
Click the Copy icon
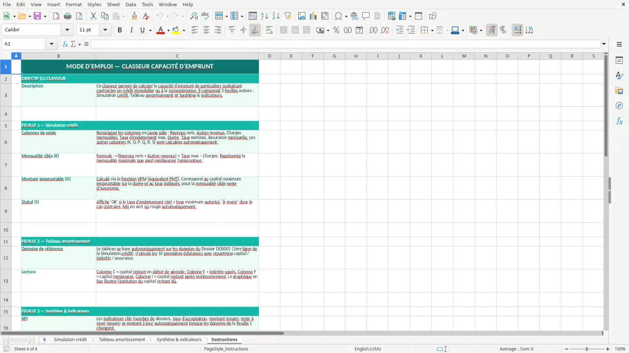(x=105, y=16)
